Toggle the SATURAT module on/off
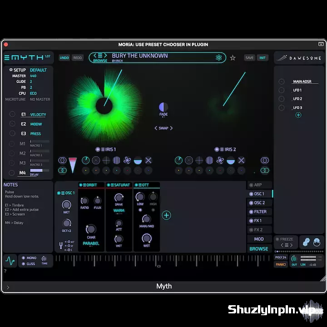The width and height of the screenshot is (327, 327). point(109,185)
